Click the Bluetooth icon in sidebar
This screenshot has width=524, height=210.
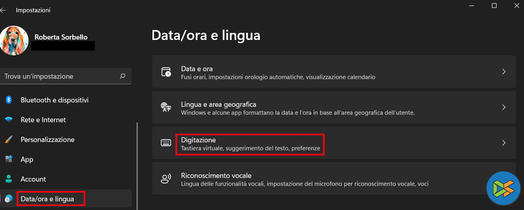(9, 100)
